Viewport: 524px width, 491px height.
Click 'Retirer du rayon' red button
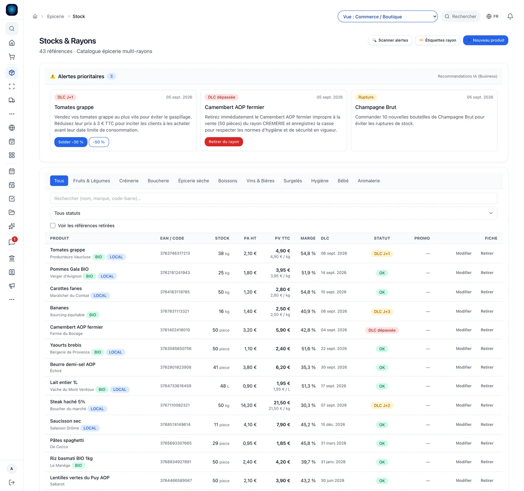[224, 142]
